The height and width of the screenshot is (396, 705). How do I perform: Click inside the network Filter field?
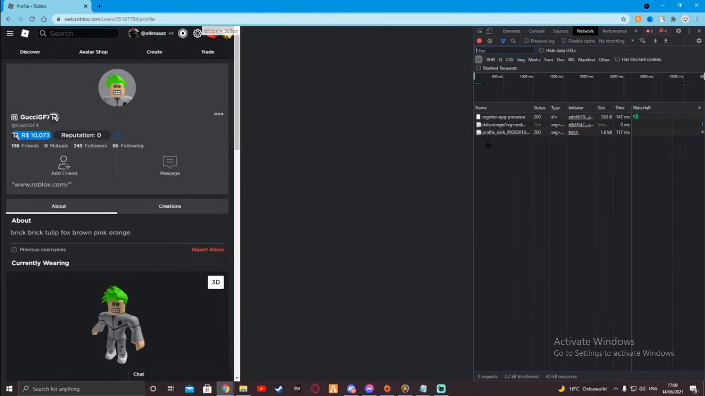coord(505,51)
